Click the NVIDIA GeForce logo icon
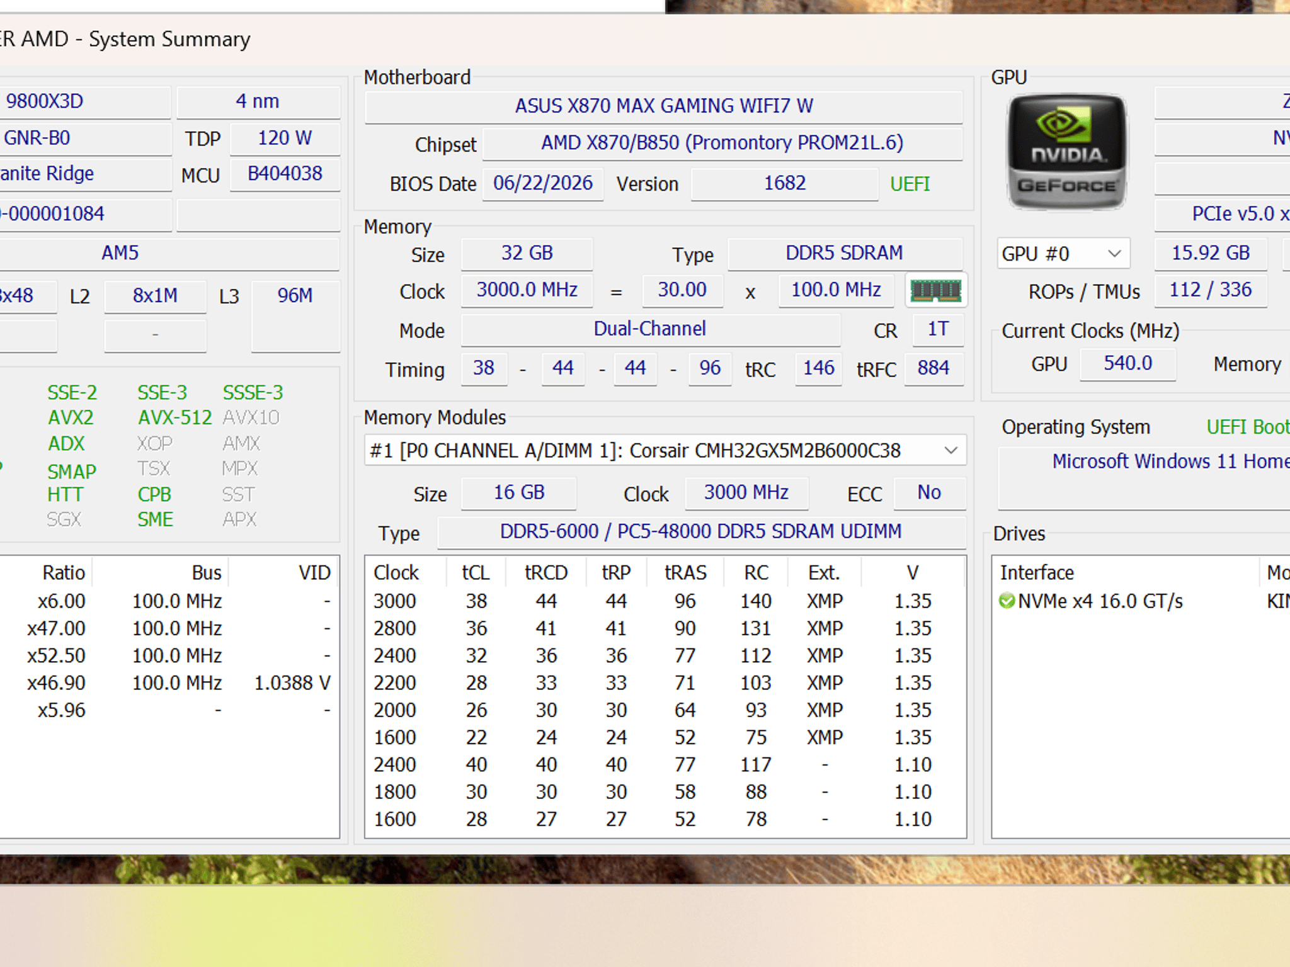The height and width of the screenshot is (967, 1290). tap(1066, 152)
